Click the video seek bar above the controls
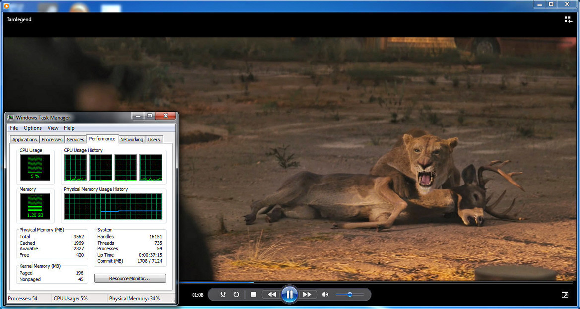This screenshot has height=309, width=580. tap(376, 282)
